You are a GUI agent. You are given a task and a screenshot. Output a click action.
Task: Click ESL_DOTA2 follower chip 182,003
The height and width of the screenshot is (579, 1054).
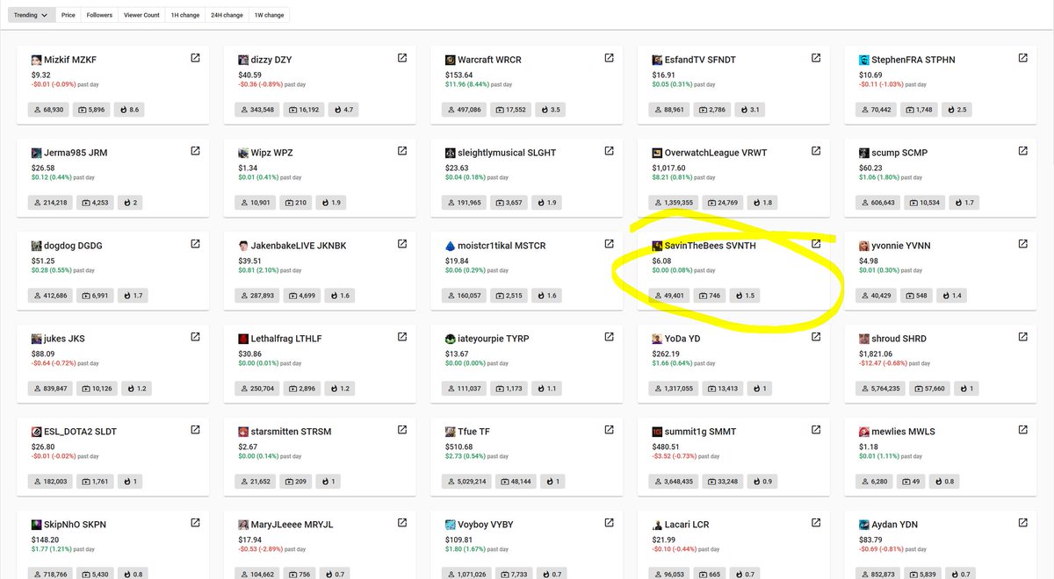49,482
